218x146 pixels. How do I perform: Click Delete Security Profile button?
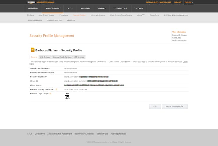(175, 106)
